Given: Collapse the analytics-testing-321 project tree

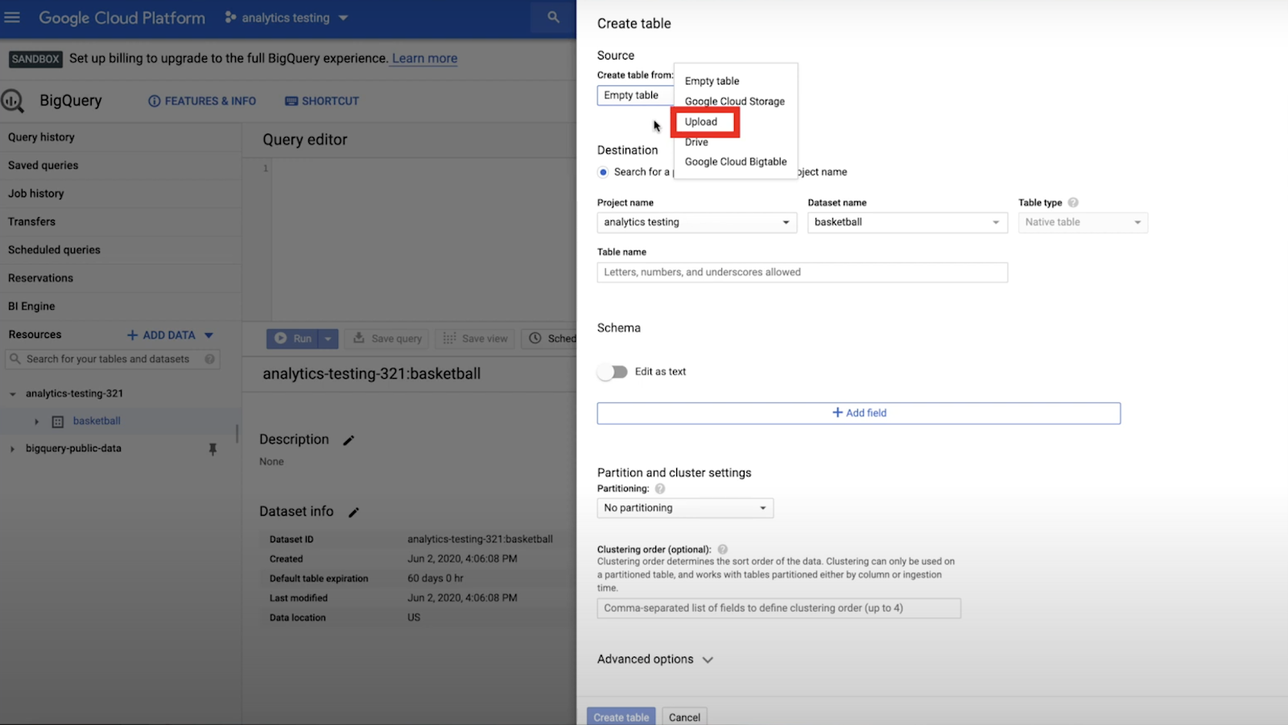Looking at the screenshot, I should point(12,394).
